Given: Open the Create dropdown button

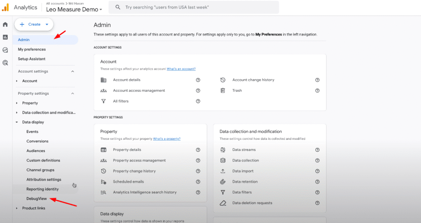Looking at the screenshot, I should coord(34,24).
